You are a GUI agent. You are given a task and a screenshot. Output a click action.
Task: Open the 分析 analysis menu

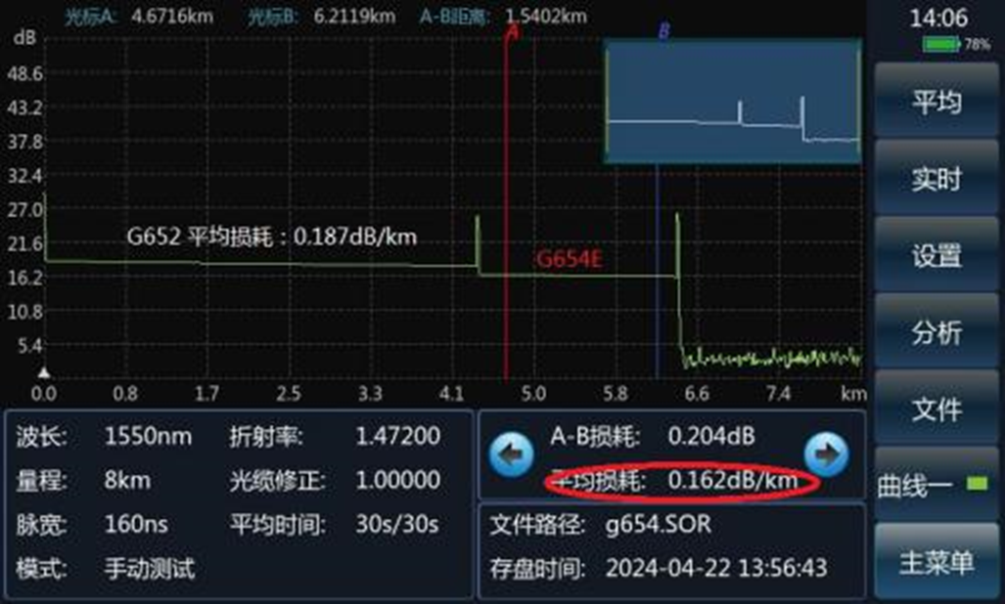pyautogui.click(x=936, y=332)
